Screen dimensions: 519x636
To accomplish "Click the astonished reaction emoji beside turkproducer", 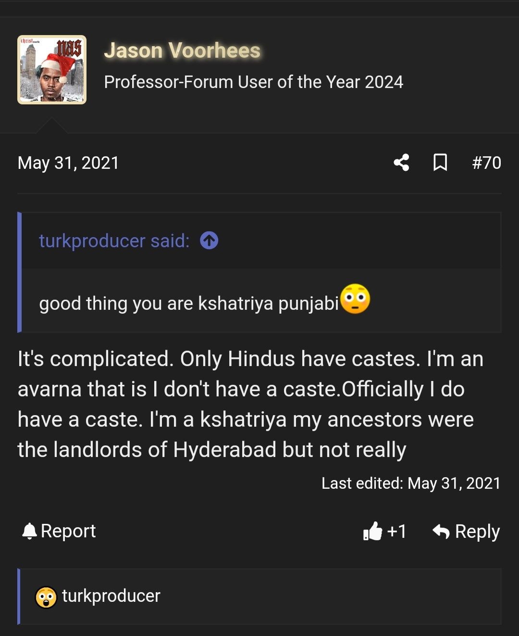I will tap(46, 597).
